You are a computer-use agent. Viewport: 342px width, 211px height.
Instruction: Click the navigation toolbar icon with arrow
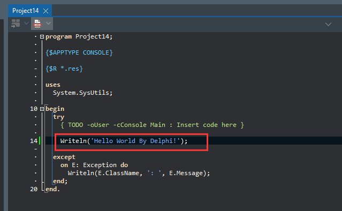click(16, 24)
